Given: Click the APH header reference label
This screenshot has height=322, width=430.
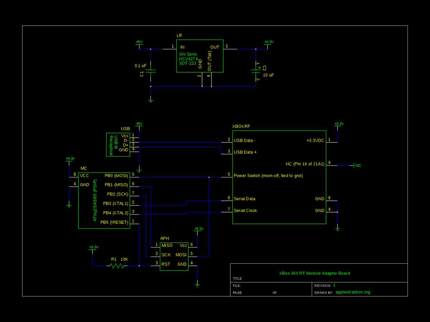Looking at the screenshot, I should click(164, 238).
